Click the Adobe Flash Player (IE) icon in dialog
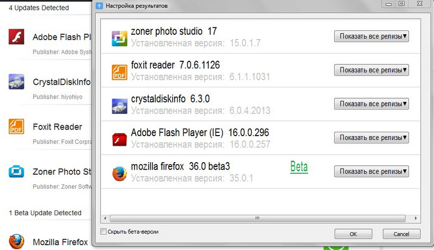The image size is (434, 250). 119,140
